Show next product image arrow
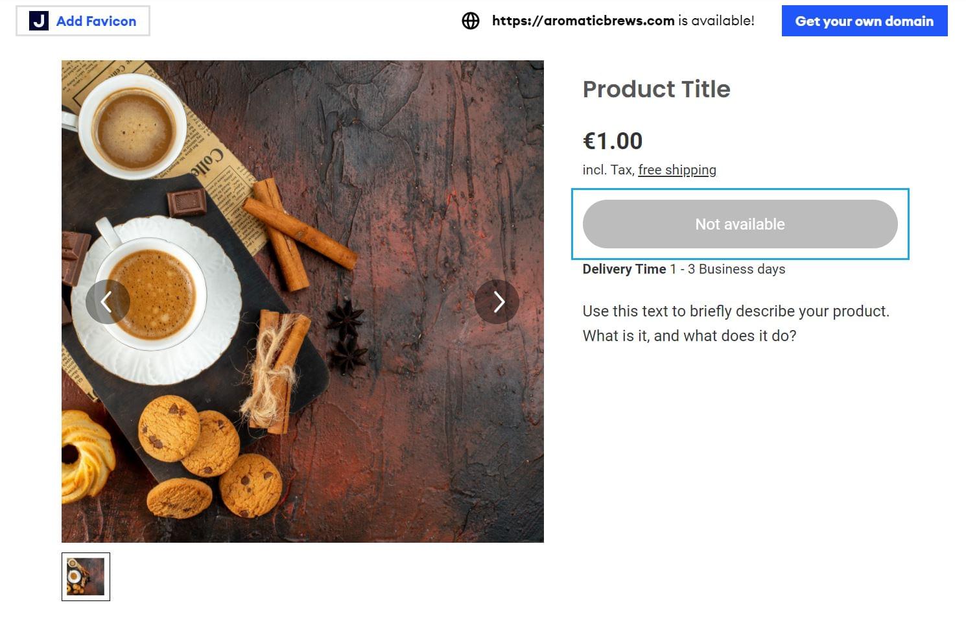Viewport: 966px width, 629px height. 497,302
